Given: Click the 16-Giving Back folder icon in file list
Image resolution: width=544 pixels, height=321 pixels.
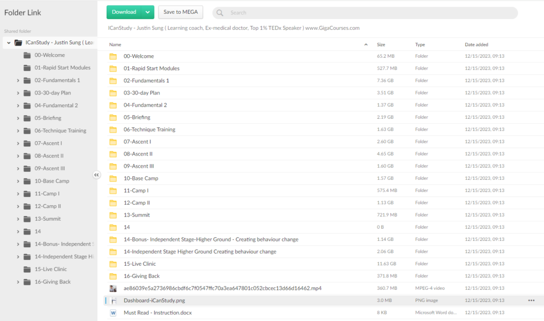Looking at the screenshot, I should [x=113, y=276].
